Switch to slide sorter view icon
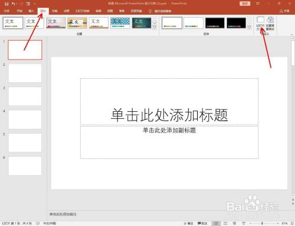 pos(225,224)
